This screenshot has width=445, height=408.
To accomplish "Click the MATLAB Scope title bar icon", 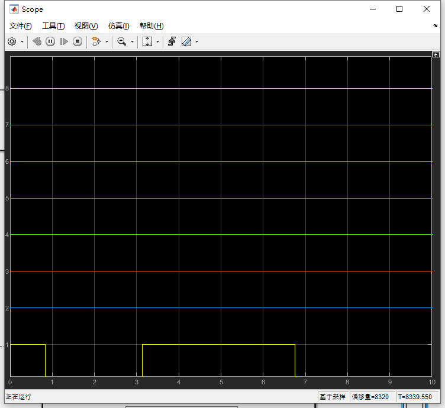I will [x=14, y=9].
